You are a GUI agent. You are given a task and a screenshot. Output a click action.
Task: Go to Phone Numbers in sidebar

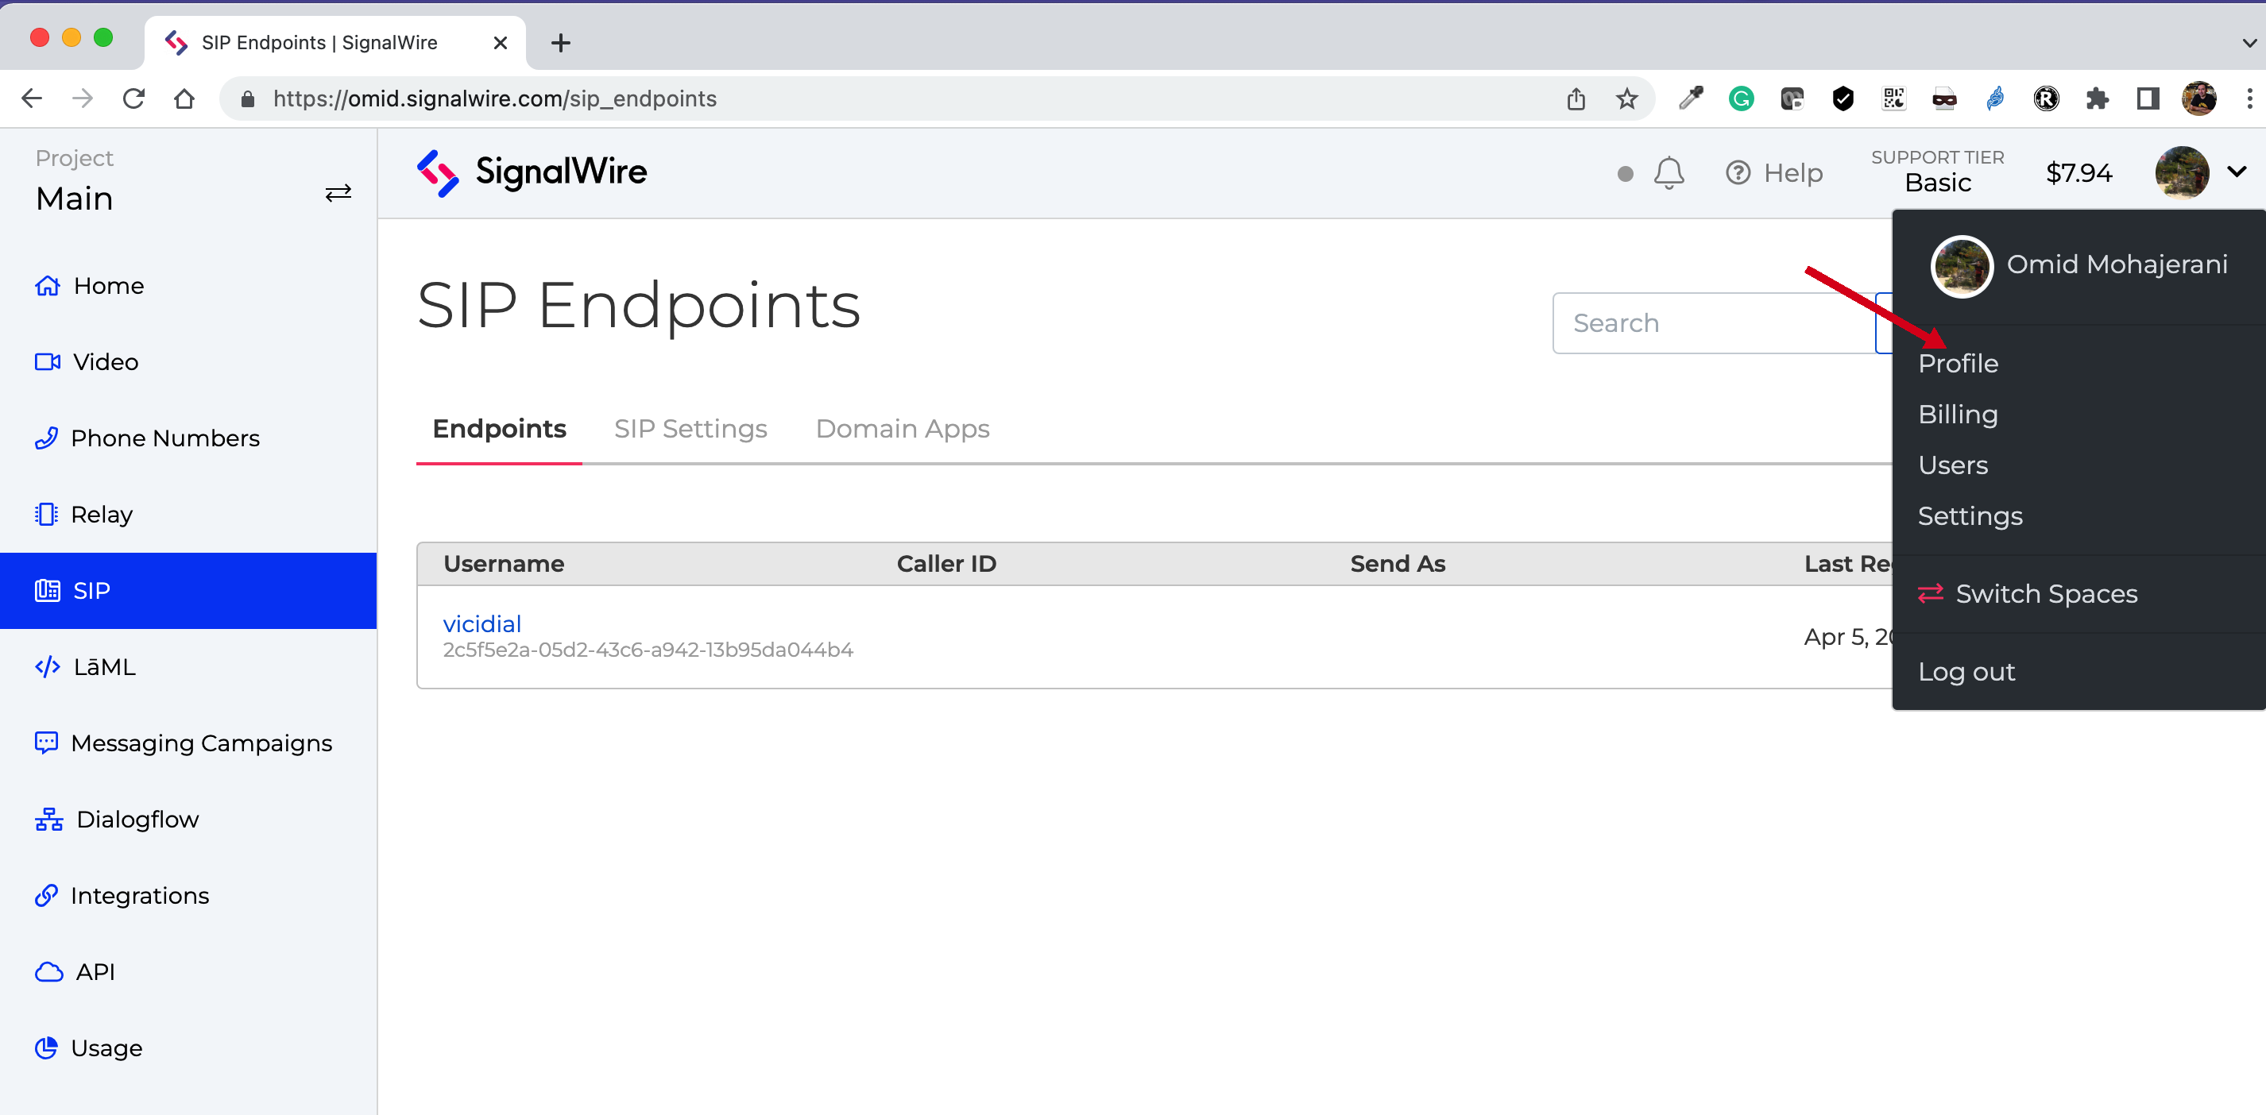[164, 438]
